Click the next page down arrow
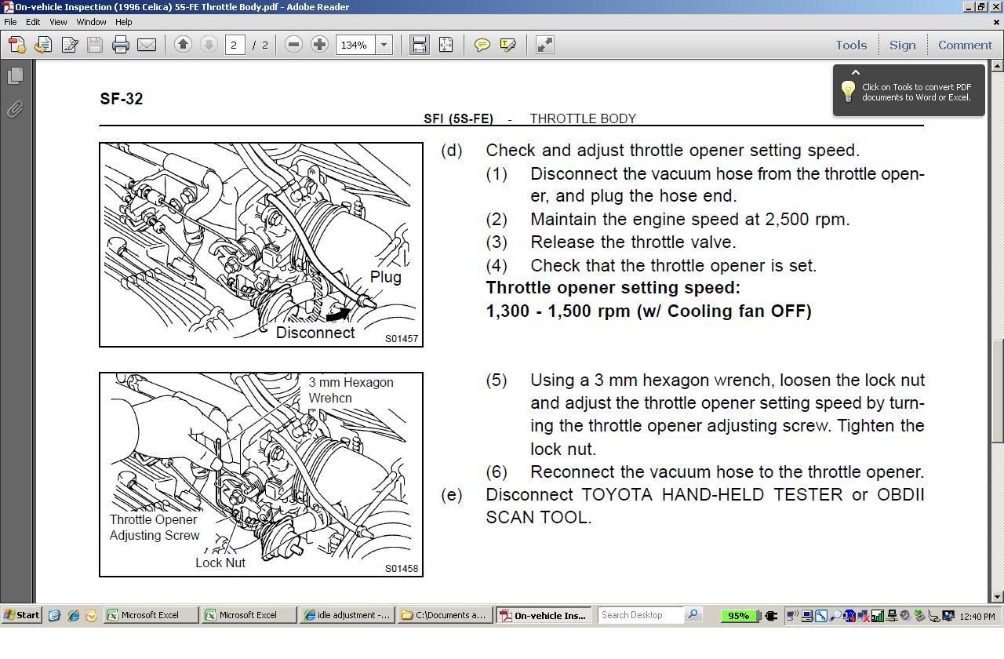The height and width of the screenshot is (659, 1004). point(209,45)
